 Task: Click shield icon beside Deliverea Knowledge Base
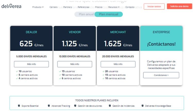pyautogui.click(x=143, y=106)
